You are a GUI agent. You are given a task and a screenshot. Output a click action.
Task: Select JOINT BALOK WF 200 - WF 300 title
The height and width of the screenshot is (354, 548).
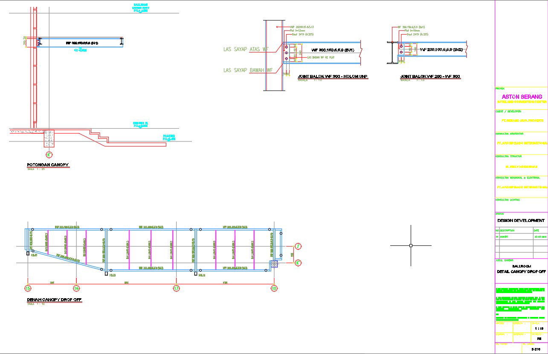[430, 77]
